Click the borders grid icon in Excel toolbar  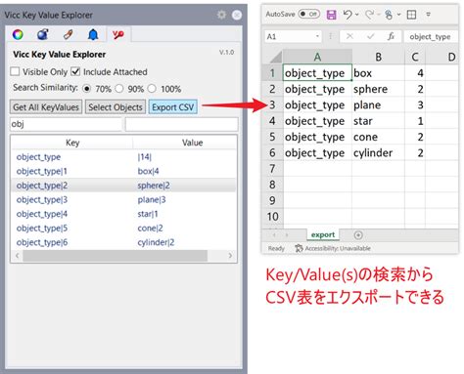[411, 15]
